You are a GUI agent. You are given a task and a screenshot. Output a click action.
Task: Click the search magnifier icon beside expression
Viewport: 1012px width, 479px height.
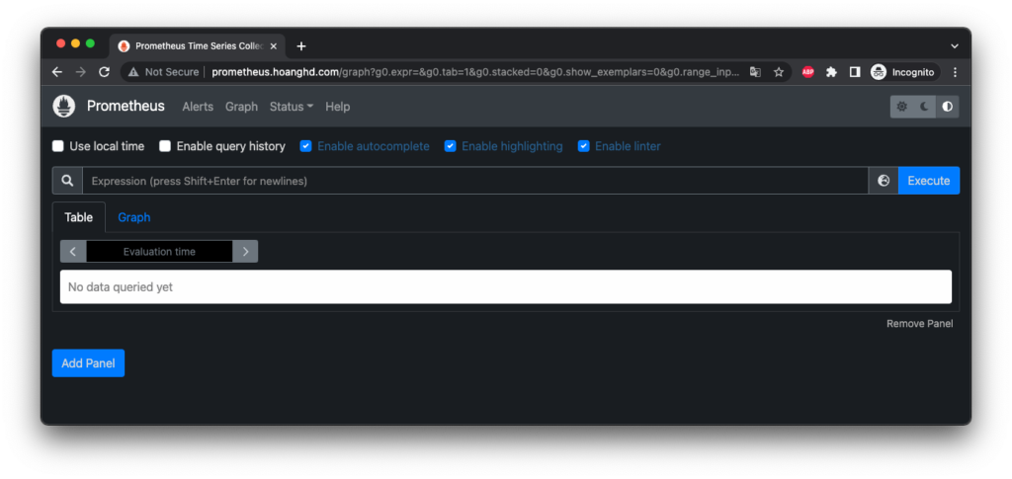67,181
